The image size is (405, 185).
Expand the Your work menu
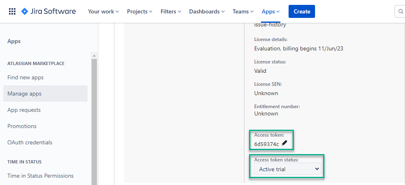pos(103,11)
